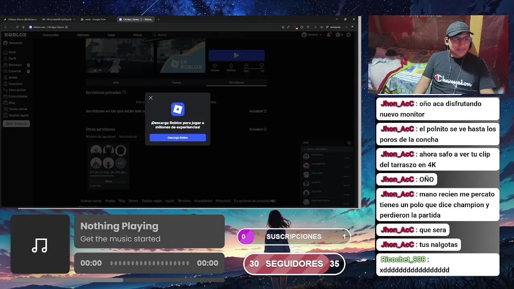Click the SUSCRIPCIONES goal bar
Viewport: 514px width, 289px height.
294,236
